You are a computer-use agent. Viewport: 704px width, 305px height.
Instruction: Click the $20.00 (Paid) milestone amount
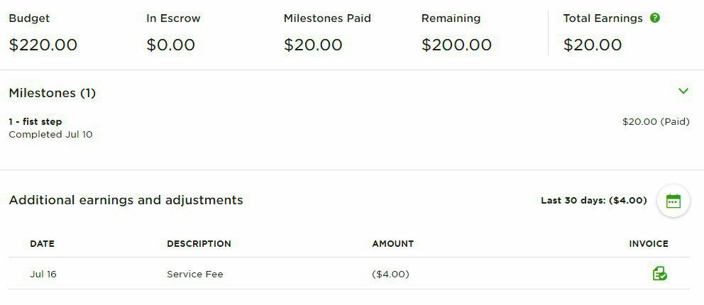(x=656, y=121)
